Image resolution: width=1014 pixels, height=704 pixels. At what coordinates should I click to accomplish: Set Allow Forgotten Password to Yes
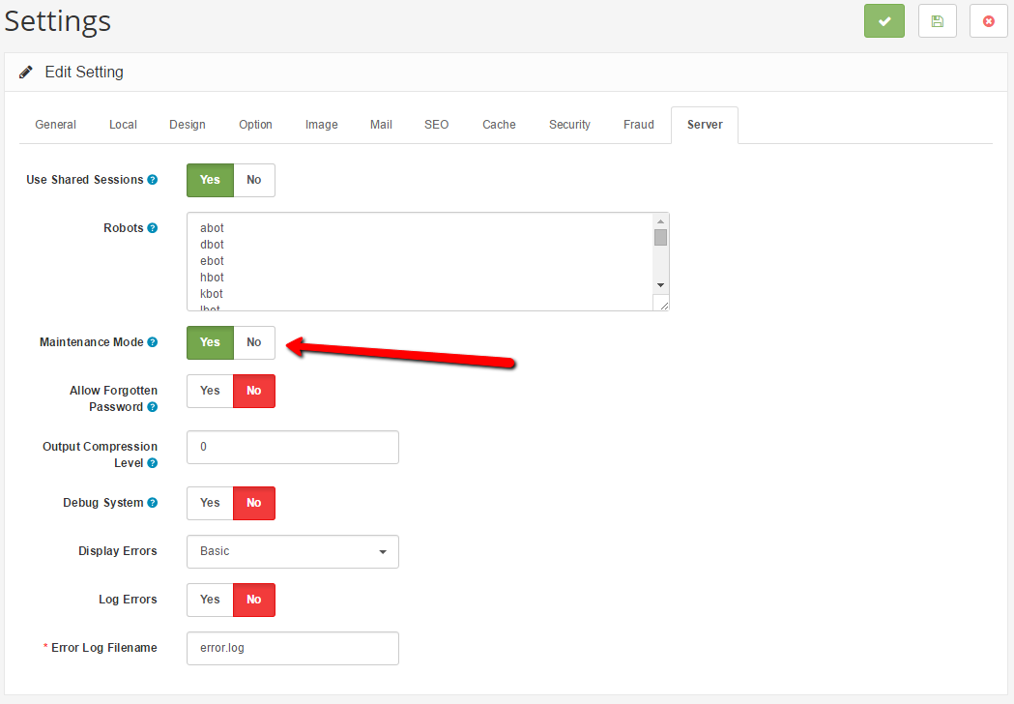click(210, 391)
